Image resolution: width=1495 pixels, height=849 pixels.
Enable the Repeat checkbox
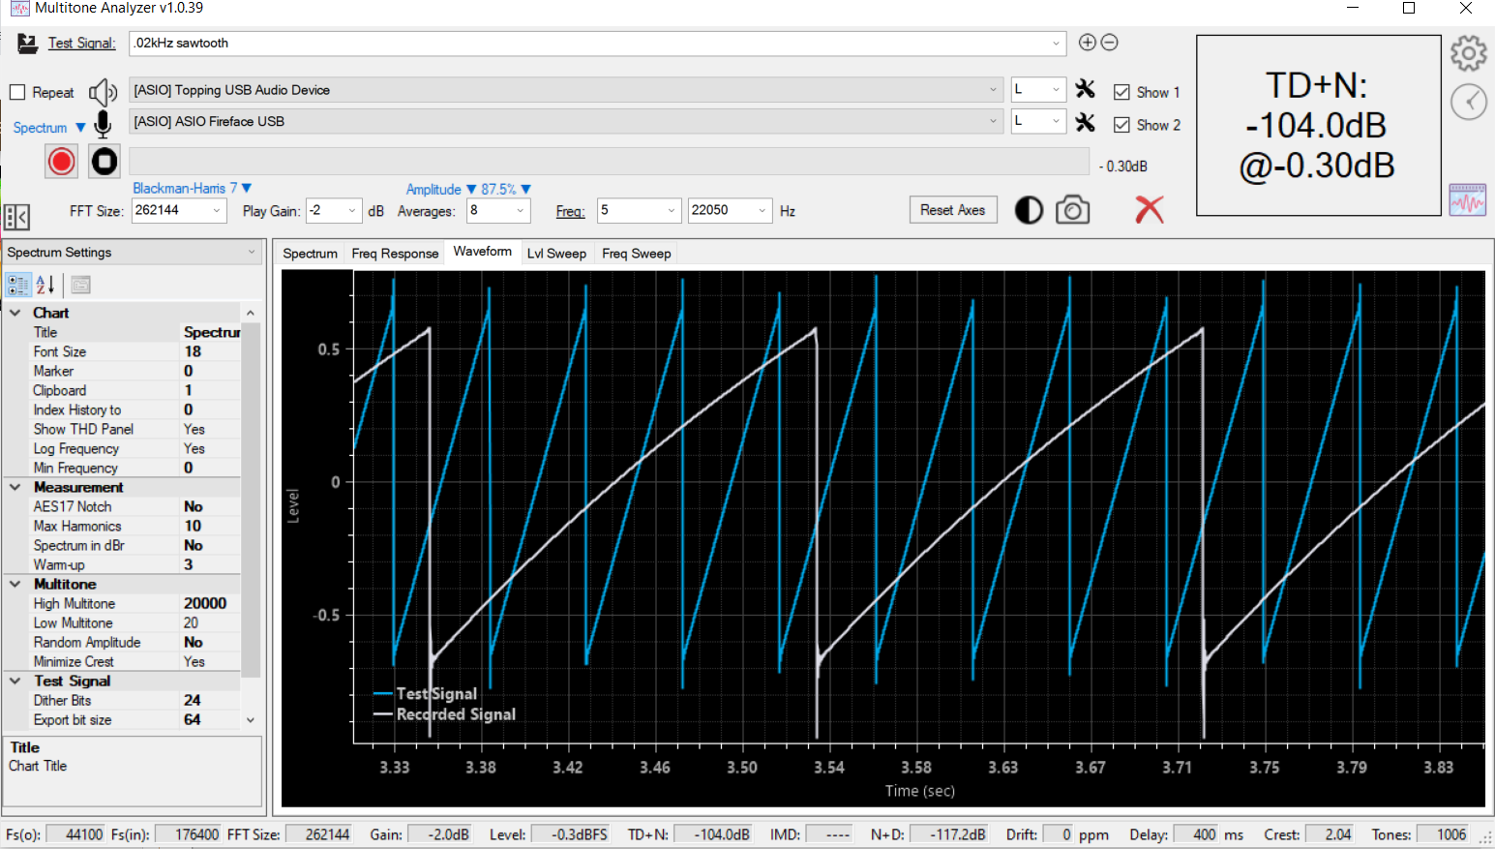tap(17, 93)
